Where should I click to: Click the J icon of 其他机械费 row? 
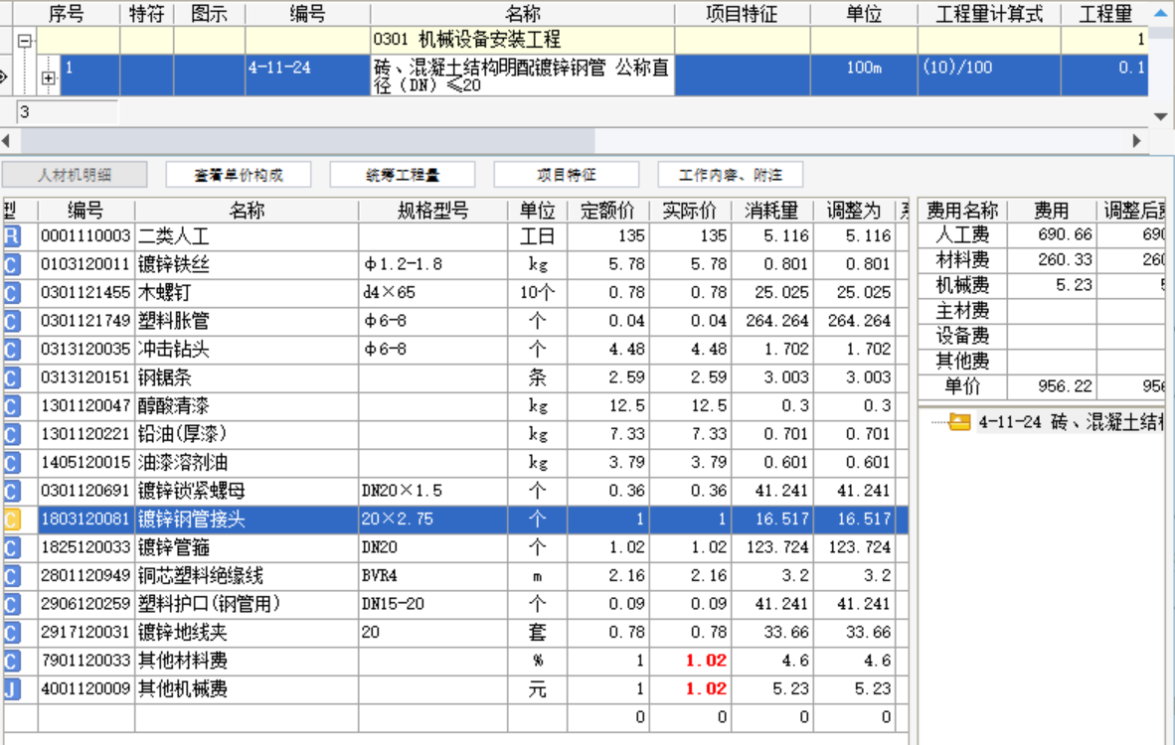click(12, 689)
